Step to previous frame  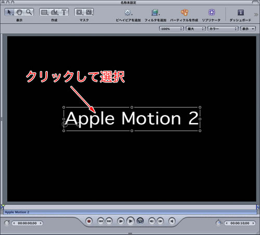point(152,221)
